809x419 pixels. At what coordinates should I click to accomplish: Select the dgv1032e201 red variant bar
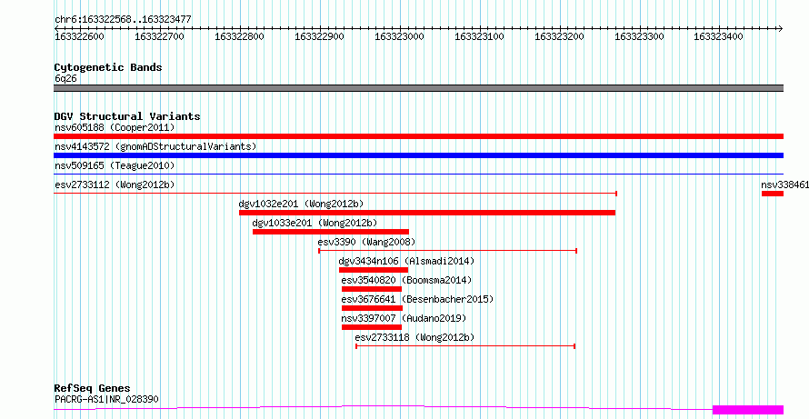(427, 213)
